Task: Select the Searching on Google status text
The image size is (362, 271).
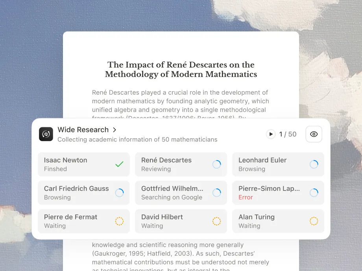Action: pos(172,197)
